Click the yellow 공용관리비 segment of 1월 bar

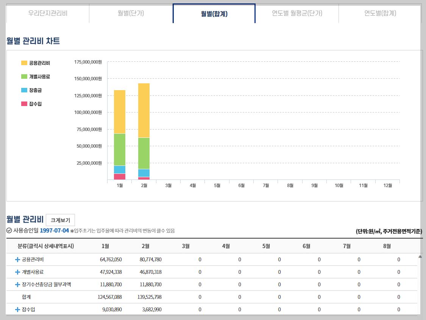click(120, 112)
